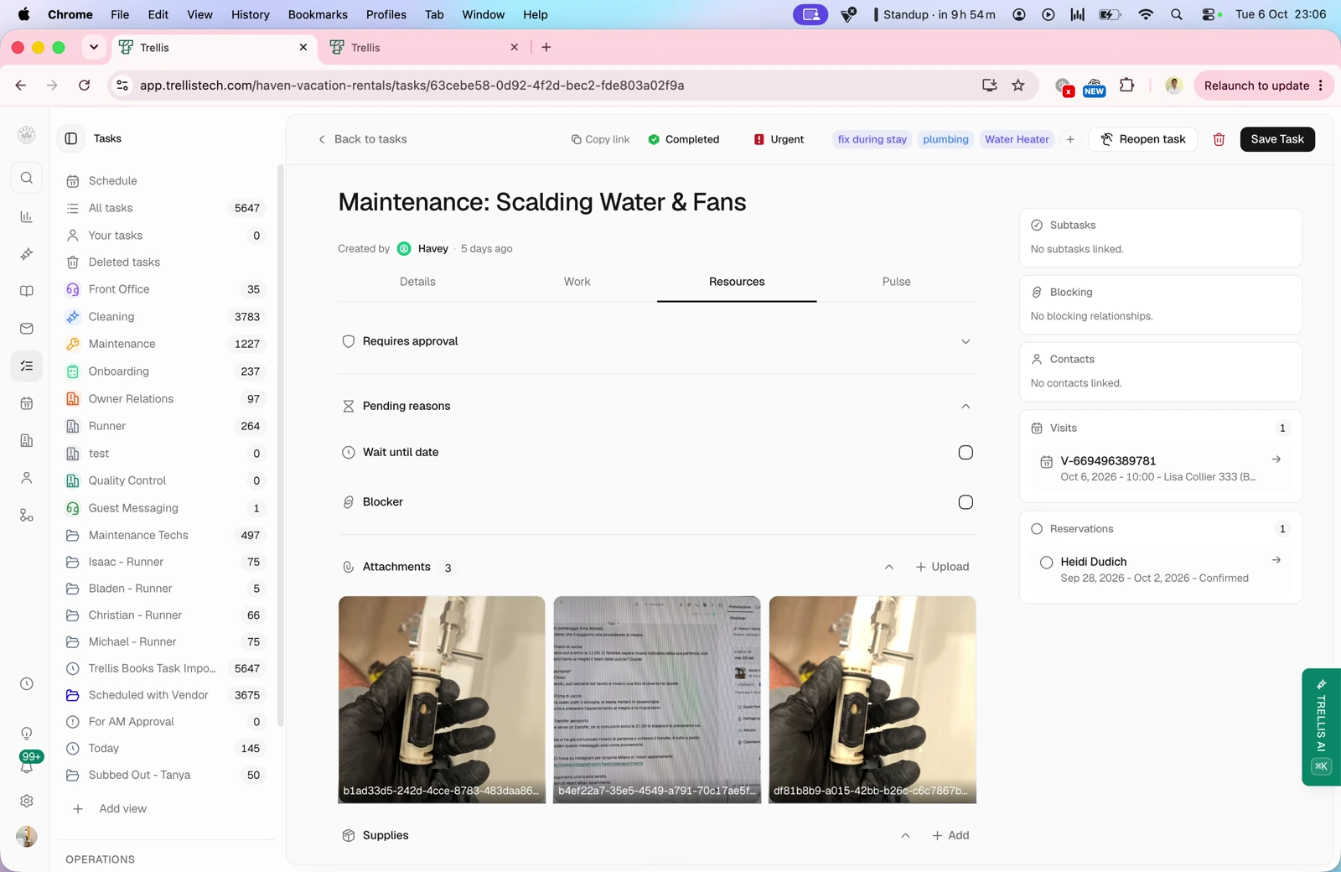Switch to the Pulse tab
1341x872 pixels.
896,282
